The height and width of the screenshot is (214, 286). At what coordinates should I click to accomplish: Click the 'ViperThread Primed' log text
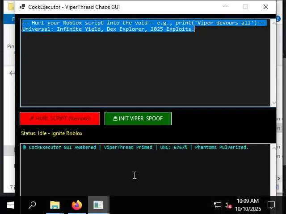coord(128,147)
